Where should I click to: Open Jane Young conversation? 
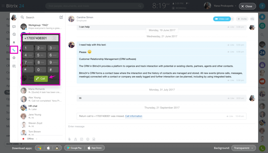tap(41, 116)
